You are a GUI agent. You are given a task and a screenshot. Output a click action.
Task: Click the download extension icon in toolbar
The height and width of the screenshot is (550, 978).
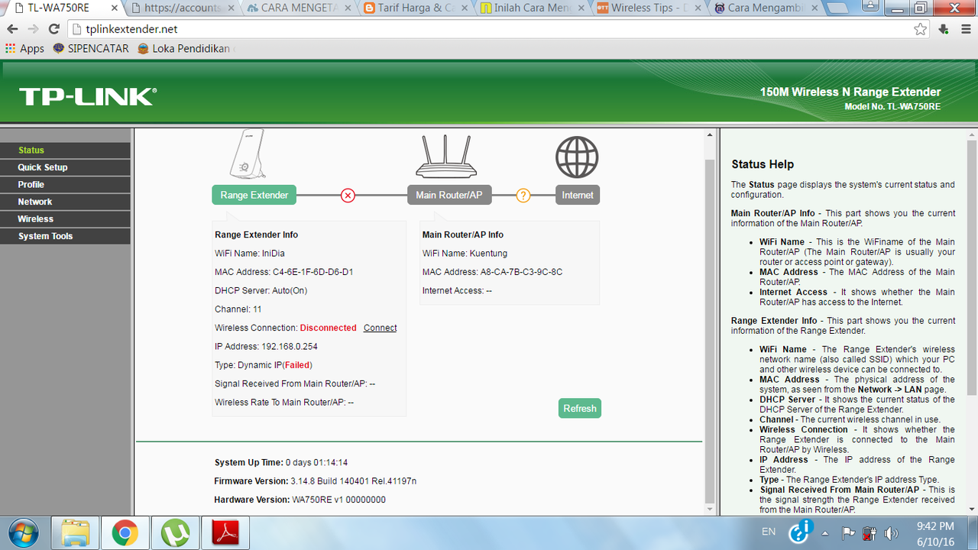coord(944,29)
